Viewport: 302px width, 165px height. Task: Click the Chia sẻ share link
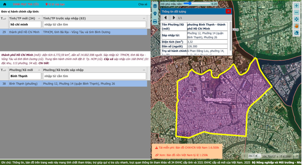point(143,4)
